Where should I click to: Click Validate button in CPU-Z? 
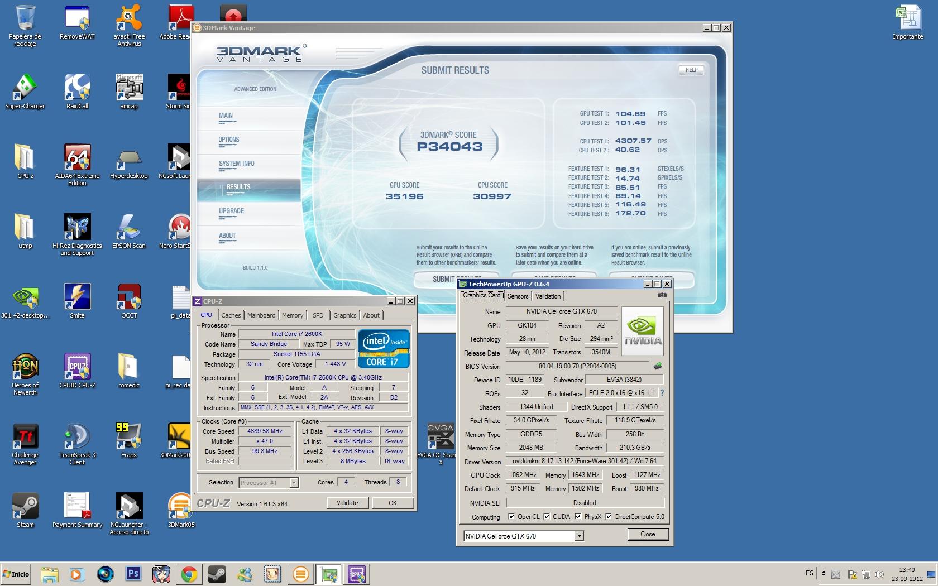pyautogui.click(x=347, y=503)
